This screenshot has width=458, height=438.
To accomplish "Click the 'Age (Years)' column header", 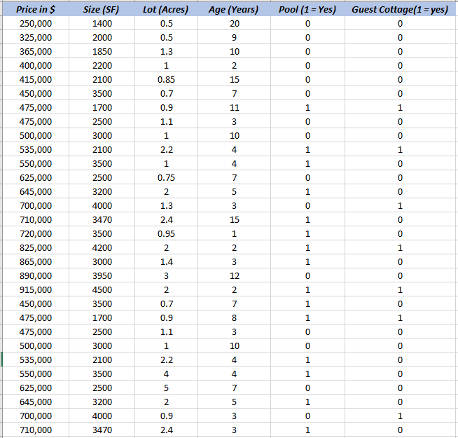I will 234,9.
